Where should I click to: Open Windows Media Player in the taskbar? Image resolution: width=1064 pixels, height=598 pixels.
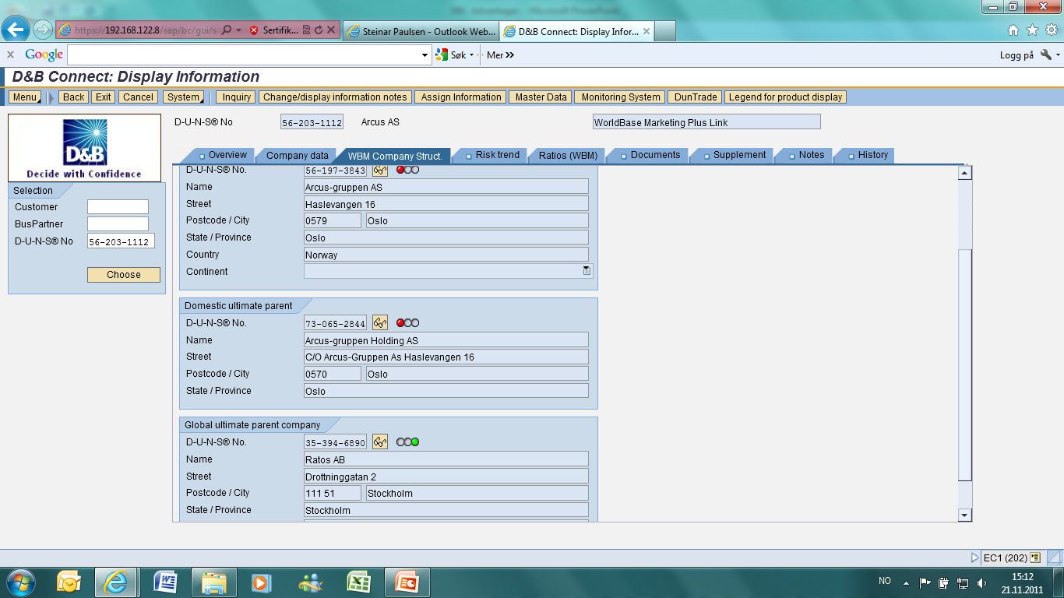(x=262, y=582)
